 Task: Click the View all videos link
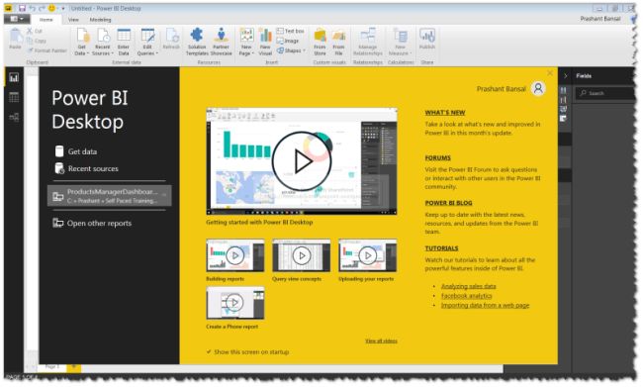[381, 341]
